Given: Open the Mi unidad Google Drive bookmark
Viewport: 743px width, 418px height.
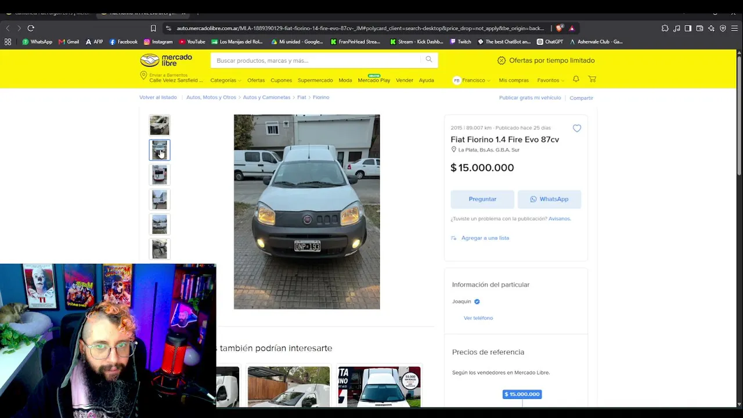Looking at the screenshot, I should 297,42.
